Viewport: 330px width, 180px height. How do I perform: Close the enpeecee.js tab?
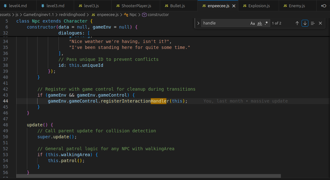[234, 6]
